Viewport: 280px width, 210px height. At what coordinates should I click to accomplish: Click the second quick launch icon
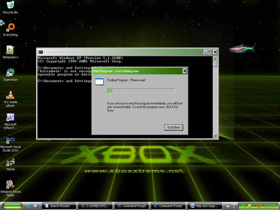[x=36, y=206]
